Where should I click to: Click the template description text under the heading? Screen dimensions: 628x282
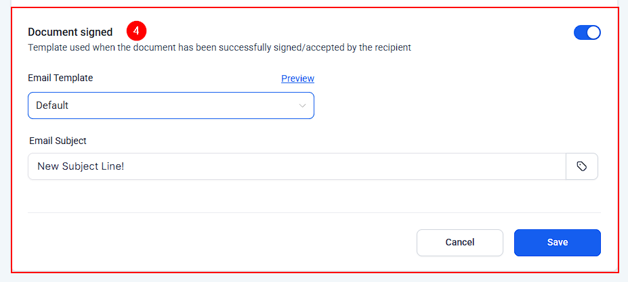(219, 48)
